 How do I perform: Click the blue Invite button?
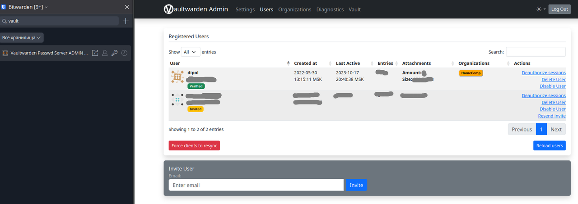click(356, 185)
